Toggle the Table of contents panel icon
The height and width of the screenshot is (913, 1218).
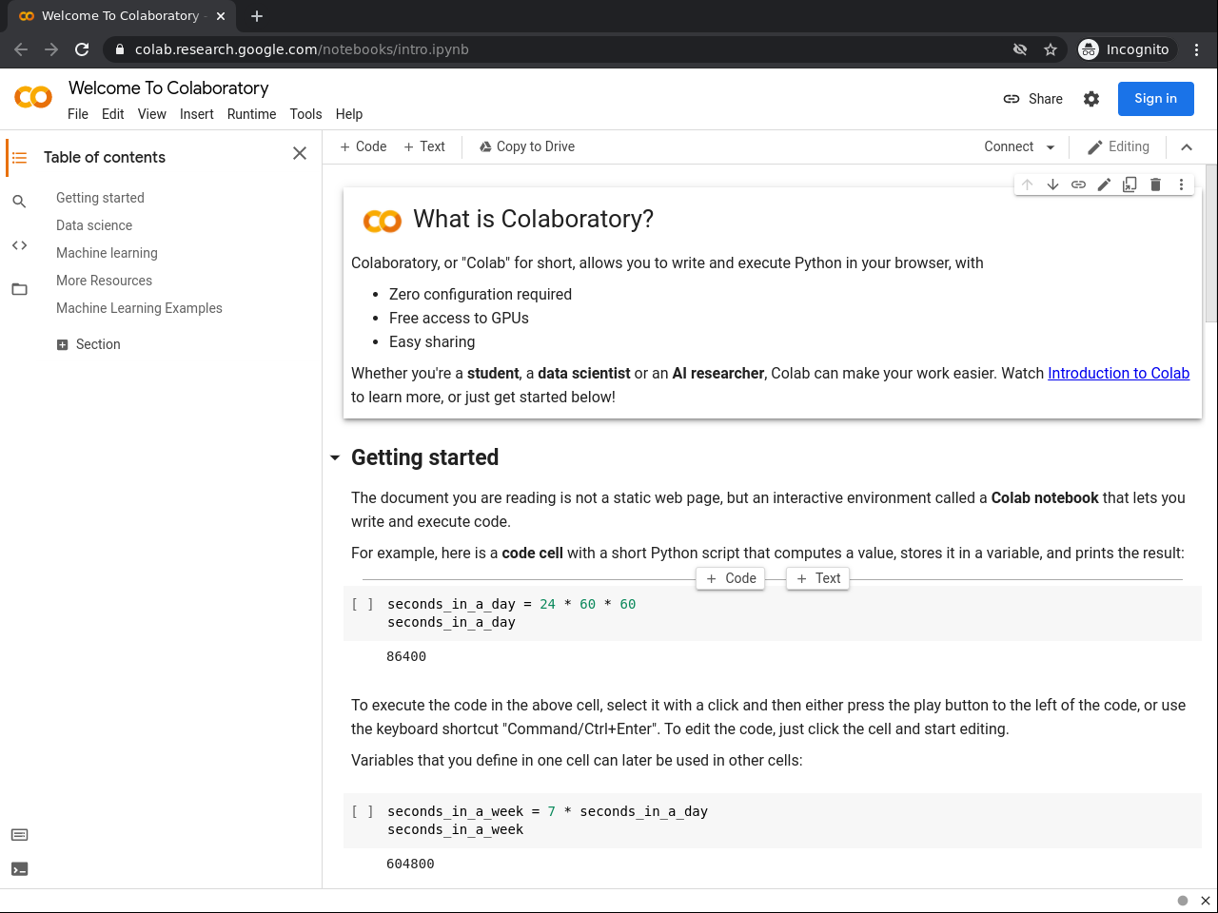coord(19,158)
